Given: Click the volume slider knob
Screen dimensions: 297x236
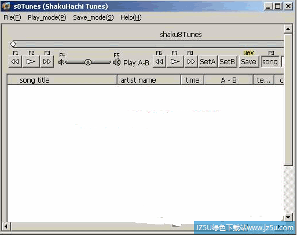Looking at the screenshot, I should point(88,62).
